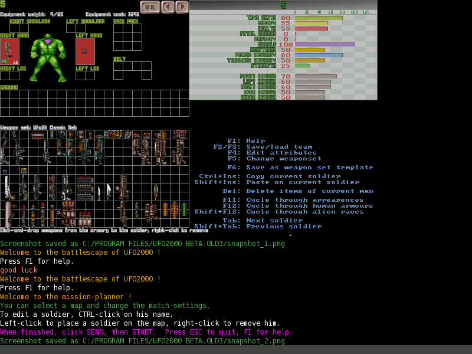This screenshot has height=354, width=472.
Task: Go to previous soldier with left arrow
Action: click(x=168, y=7)
